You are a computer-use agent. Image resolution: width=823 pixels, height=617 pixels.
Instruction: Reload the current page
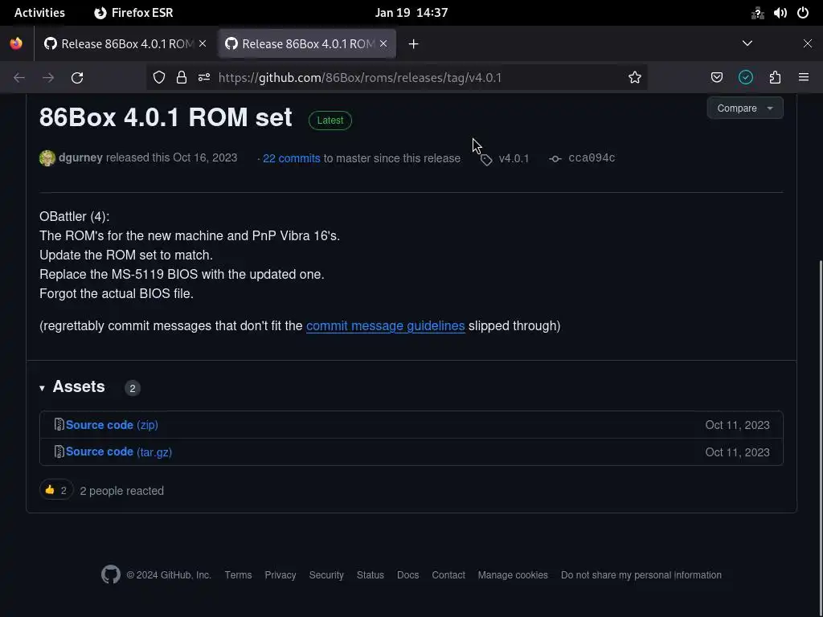pos(77,78)
